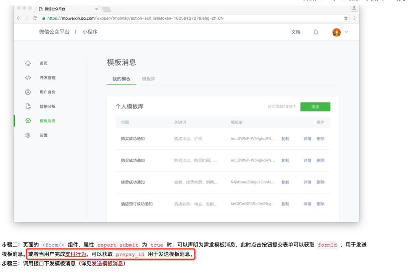Select 模板消息 in the sidebar

(x=47, y=121)
